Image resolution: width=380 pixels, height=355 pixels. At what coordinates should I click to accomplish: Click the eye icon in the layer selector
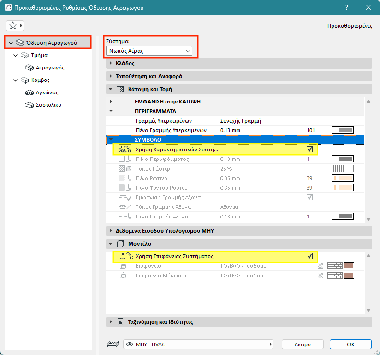(130, 344)
